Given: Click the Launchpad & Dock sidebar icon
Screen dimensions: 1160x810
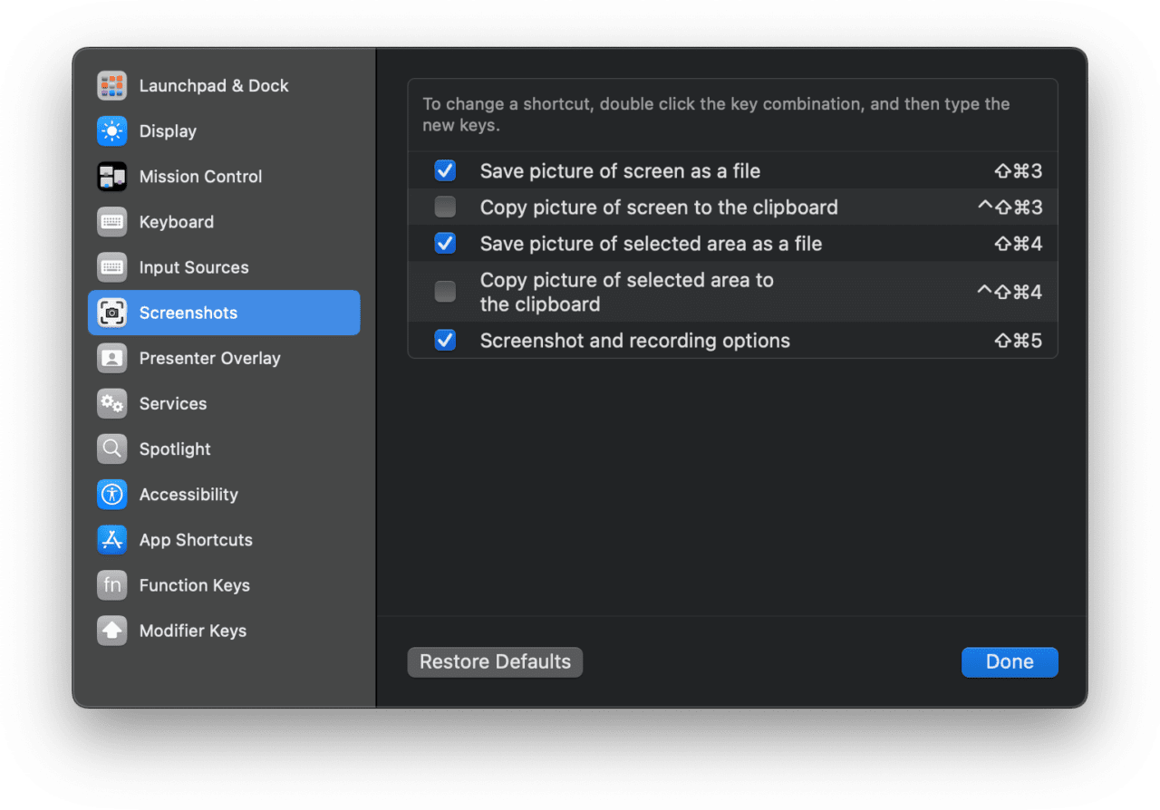Looking at the screenshot, I should (111, 85).
